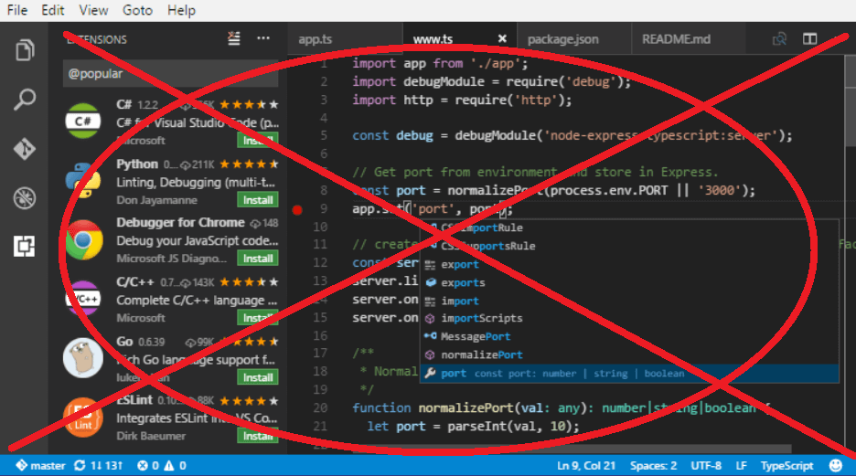Viewport: 856px width, 476px height.
Task: Click the open changes icon in editor toolbar
Action: (x=779, y=38)
